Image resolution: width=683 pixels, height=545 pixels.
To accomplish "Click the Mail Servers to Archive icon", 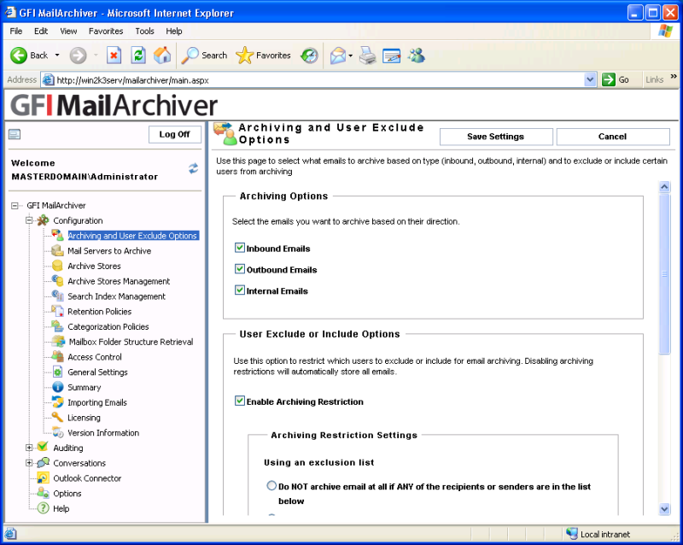I will pos(57,250).
